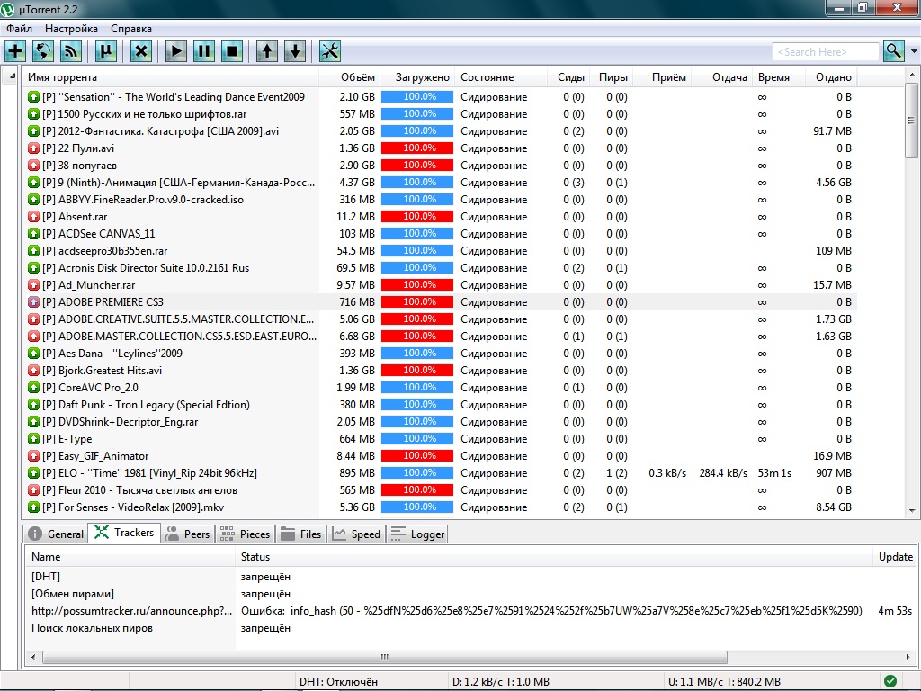Viewport: 921px width, 691px height.
Task: Click the DHT: Отключён status bar entry
Action: pyautogui.click(x=338, y=682)
